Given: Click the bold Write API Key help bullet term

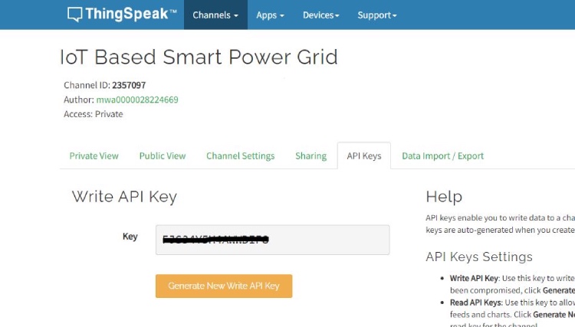Looking at the screenshot, I should point(474,278).
